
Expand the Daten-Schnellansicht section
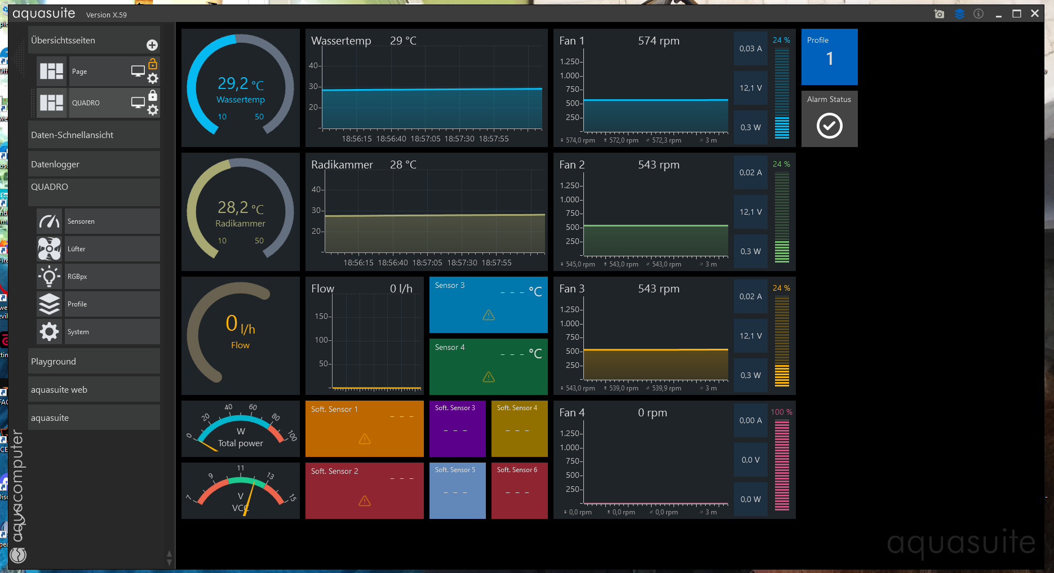pyautogui.click(x=94, y=135)
